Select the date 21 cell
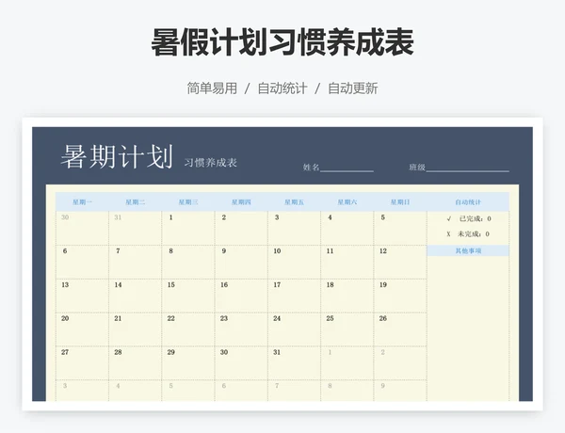Screen dimensions: 565x433 (135, 329)
